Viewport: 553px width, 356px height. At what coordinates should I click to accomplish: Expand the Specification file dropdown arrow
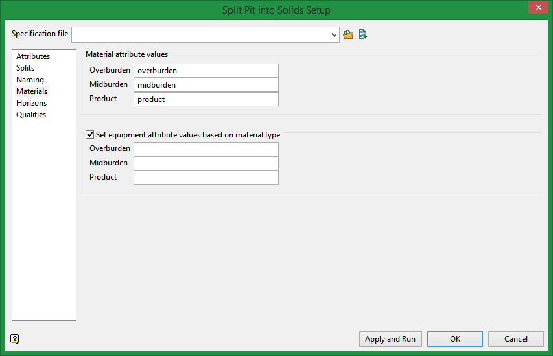point(334,34)
